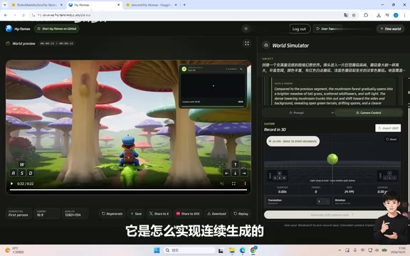This screenshot has height=256, width=410.
Task: Open a new browser tab
Action: 184,5
